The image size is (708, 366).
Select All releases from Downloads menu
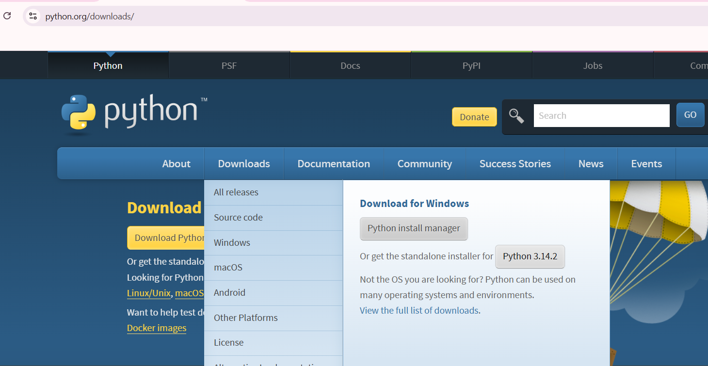pyautogui.click(x=236, y=192)
